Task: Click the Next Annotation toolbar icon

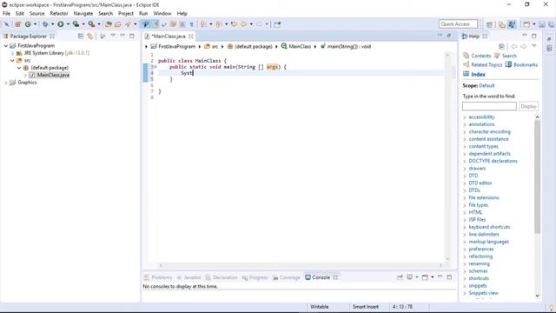Action: click(203, 24)
